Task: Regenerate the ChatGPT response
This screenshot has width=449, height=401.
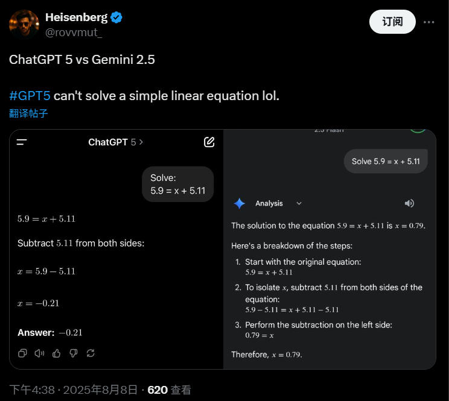Action: [x=91, y=353]
